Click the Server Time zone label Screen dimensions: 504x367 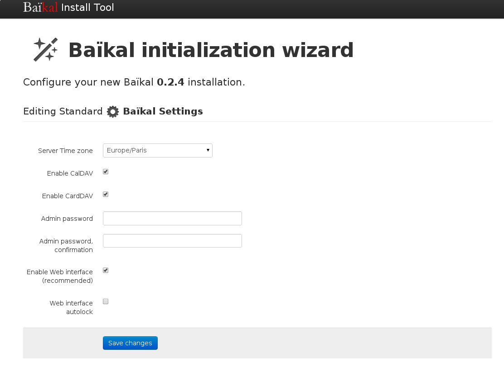point(65,150)
